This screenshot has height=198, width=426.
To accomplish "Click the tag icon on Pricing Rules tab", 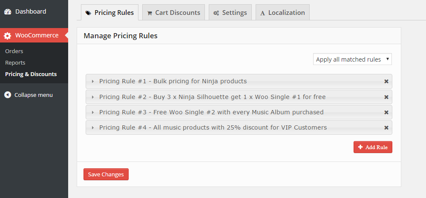I will tap(88, 13).
